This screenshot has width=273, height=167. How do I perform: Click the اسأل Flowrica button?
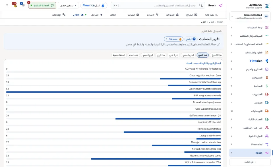tap(94, 5)
